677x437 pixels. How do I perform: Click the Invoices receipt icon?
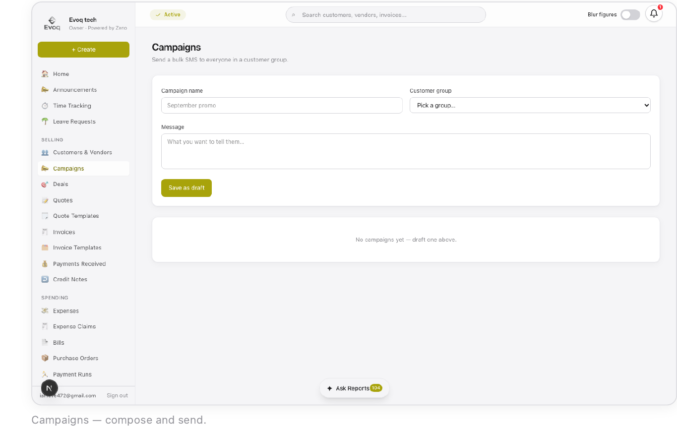pyautogui.click(x=45, y=232)
